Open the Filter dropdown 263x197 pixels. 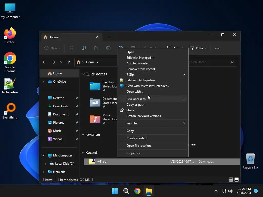[x=198, y=48]
